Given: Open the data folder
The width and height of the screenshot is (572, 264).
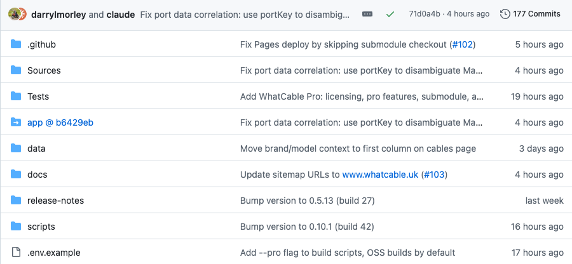Looking at the screenshot, I should (36, 148).
